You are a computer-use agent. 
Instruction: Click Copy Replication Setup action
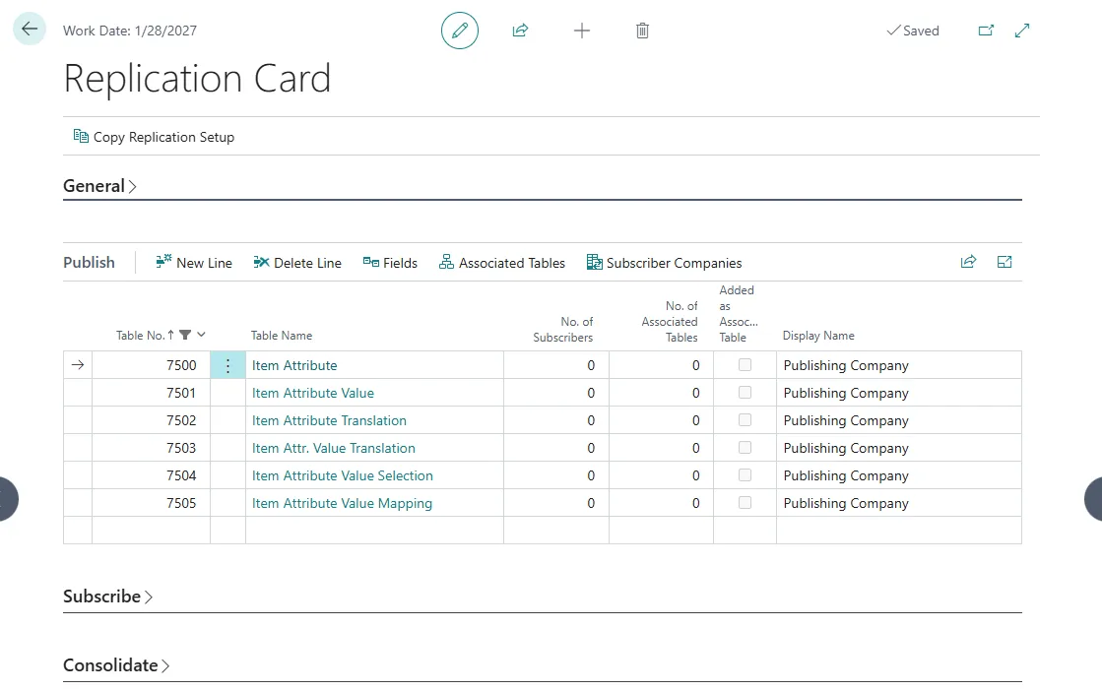154,137
